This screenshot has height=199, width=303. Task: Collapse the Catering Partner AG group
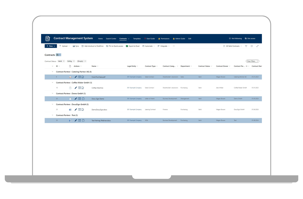(x=53, y=72)
